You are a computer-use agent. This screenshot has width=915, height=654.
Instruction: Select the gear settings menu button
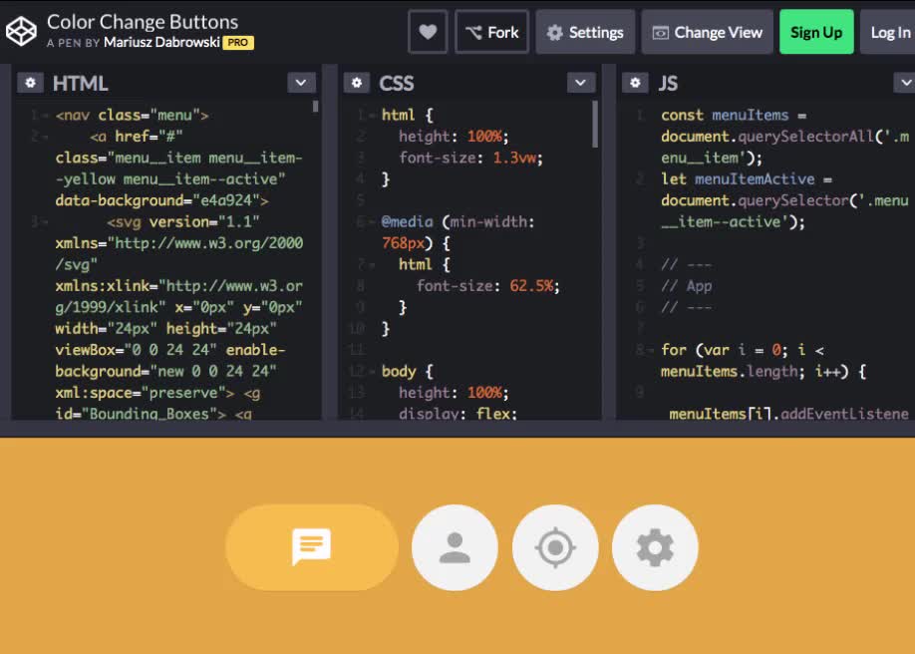(x=655, y=547)
